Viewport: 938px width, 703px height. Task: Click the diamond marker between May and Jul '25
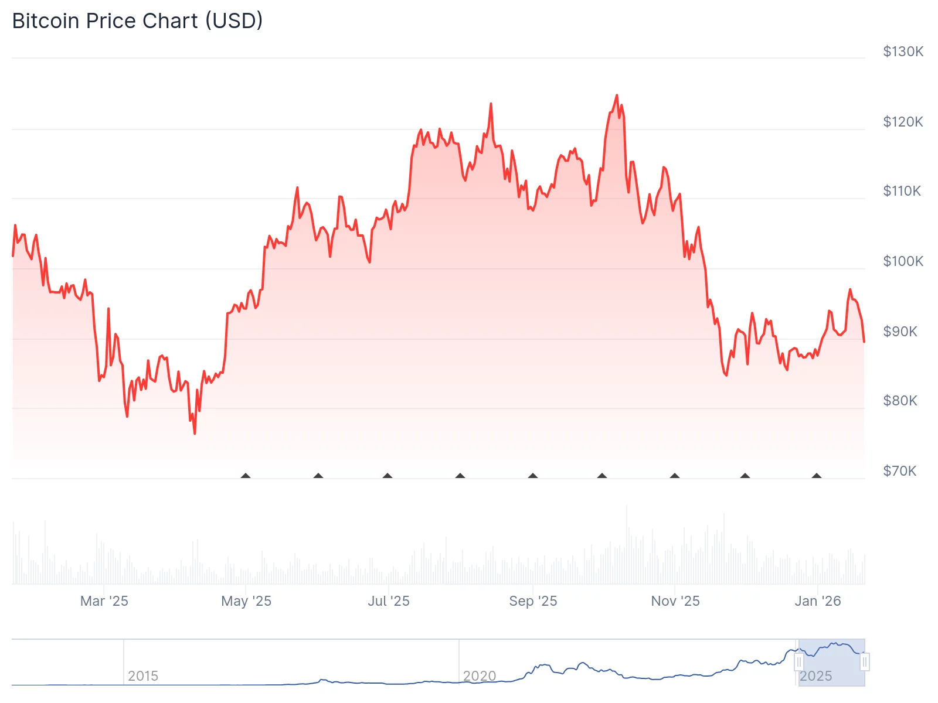pyautogui.click(x=318, y=476)
